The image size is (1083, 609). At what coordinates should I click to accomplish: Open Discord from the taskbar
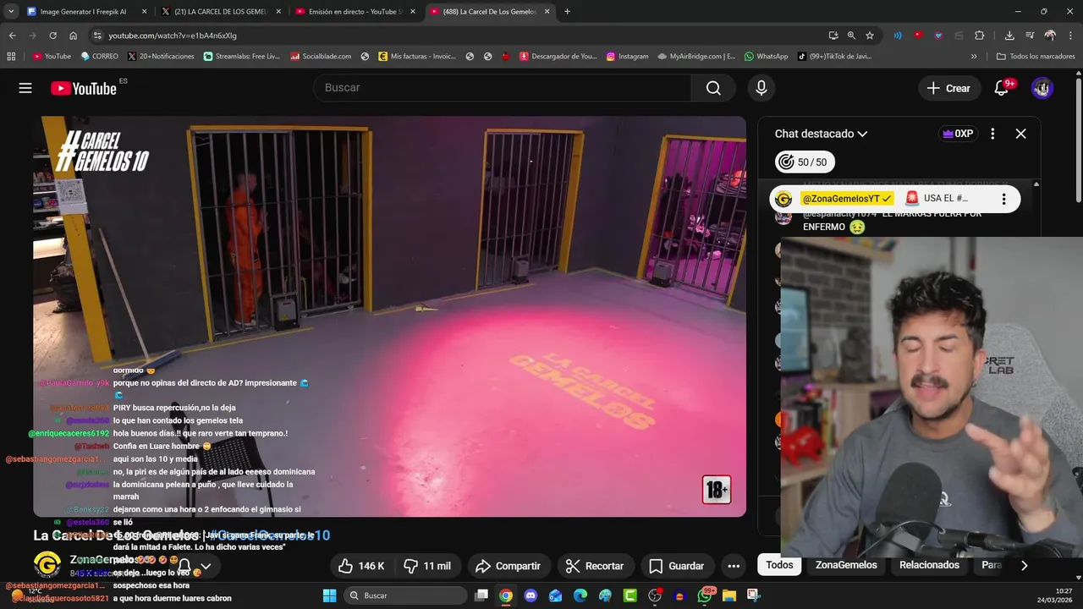tap(531, 595)
